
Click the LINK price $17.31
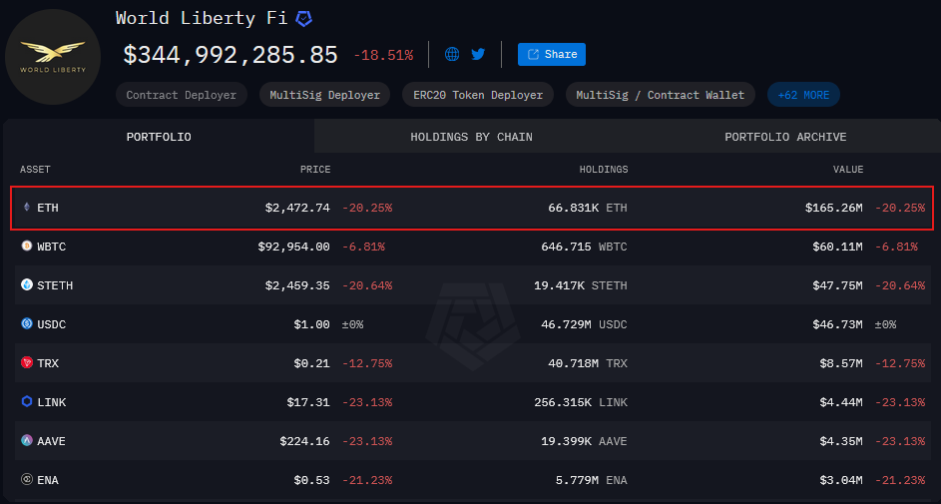point(308,402)
